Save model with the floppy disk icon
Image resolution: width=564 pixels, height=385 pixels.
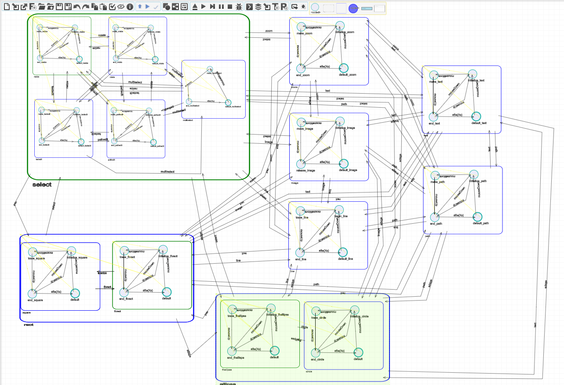point(59,7)
